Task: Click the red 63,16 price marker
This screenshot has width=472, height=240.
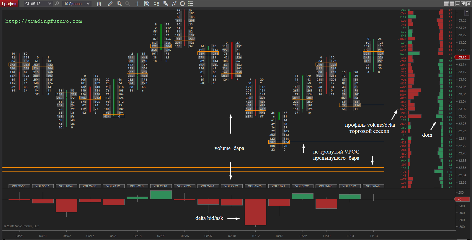Action: (x=463, y=57)
